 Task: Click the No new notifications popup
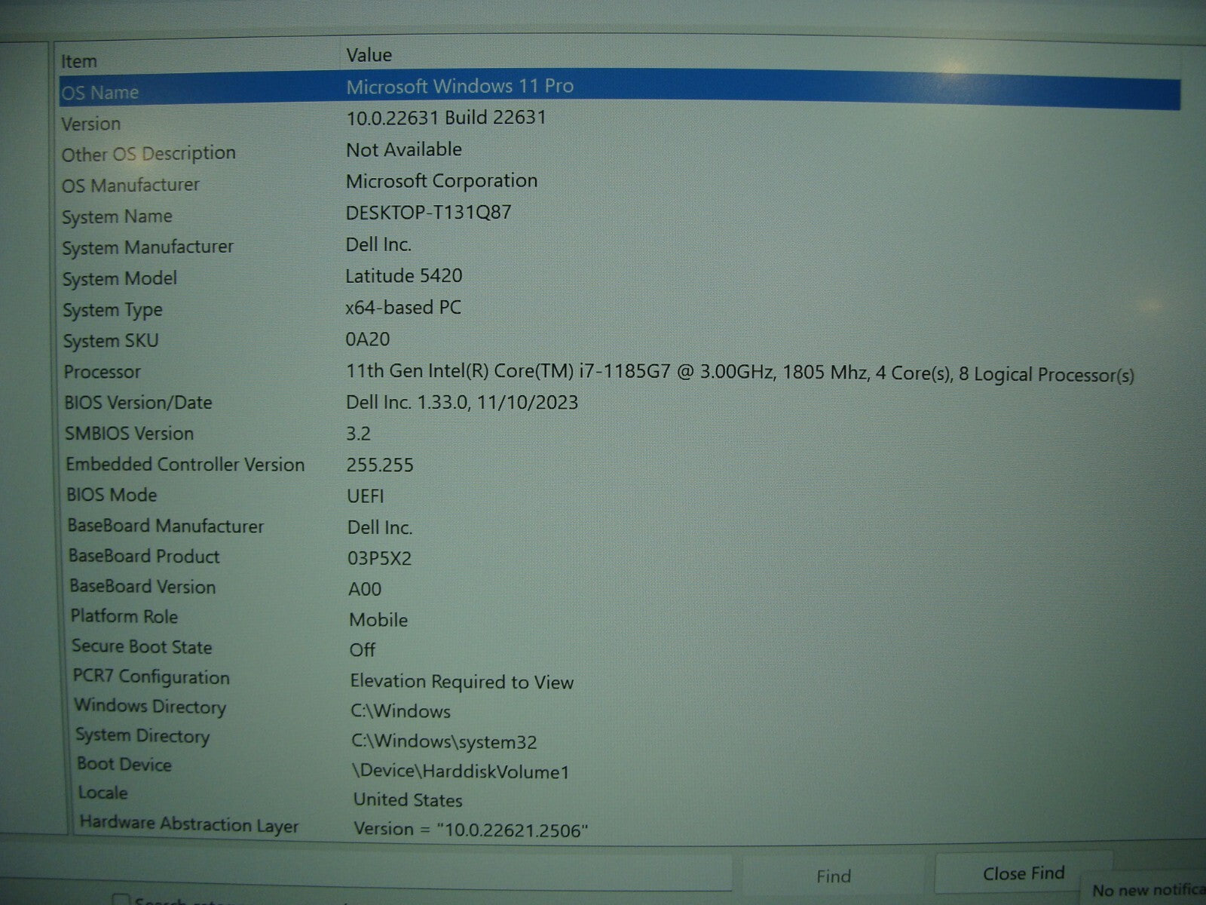1146,891
